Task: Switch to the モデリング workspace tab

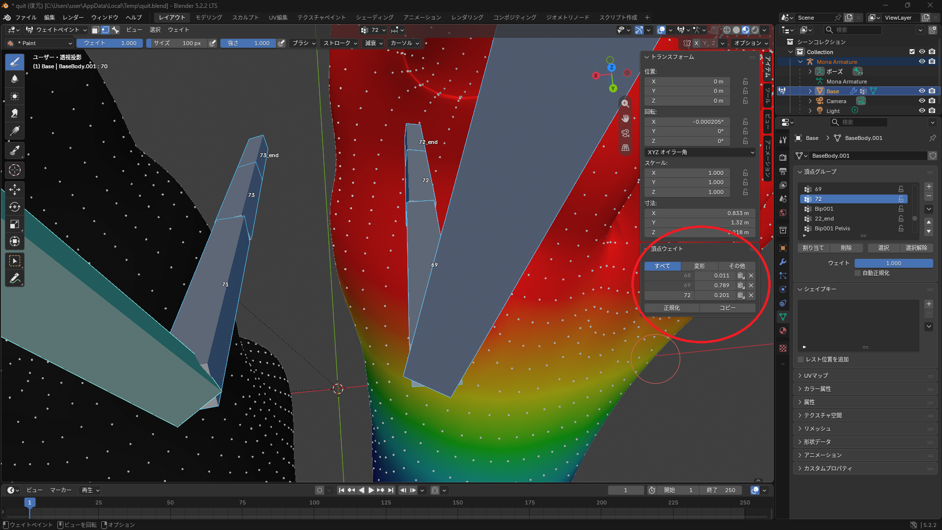Action: (209, 17)
